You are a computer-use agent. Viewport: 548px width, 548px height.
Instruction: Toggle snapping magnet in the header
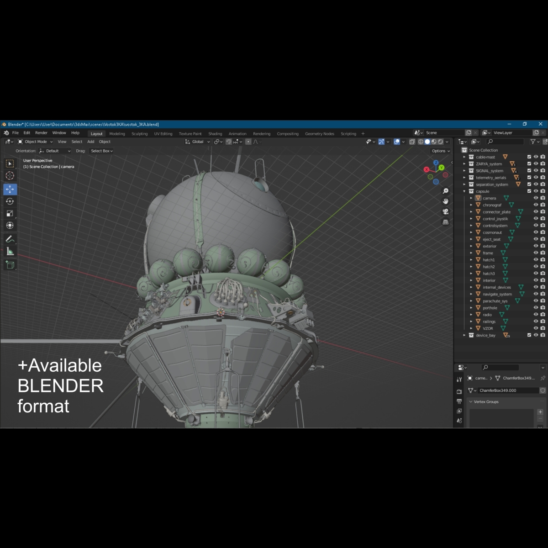coord(229,142)
